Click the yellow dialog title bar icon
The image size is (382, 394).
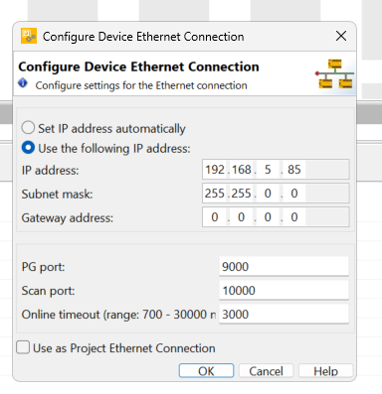point(29,36)
